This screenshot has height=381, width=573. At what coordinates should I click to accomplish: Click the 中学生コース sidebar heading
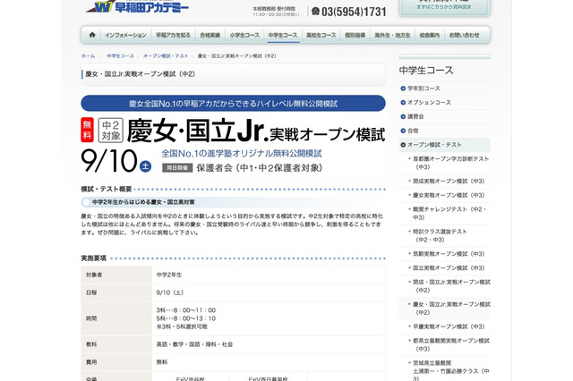coord(426,70)
